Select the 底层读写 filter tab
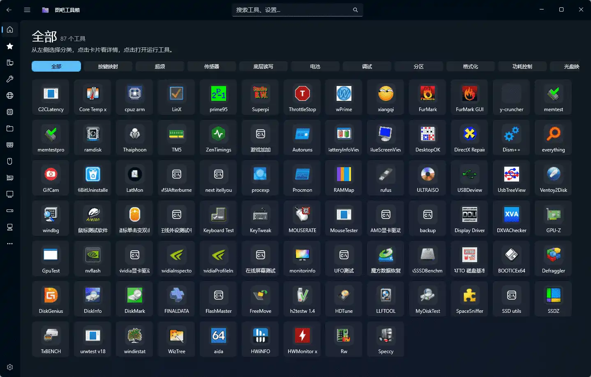The width and height of the screenshot is (591, 377). [263, 66]
